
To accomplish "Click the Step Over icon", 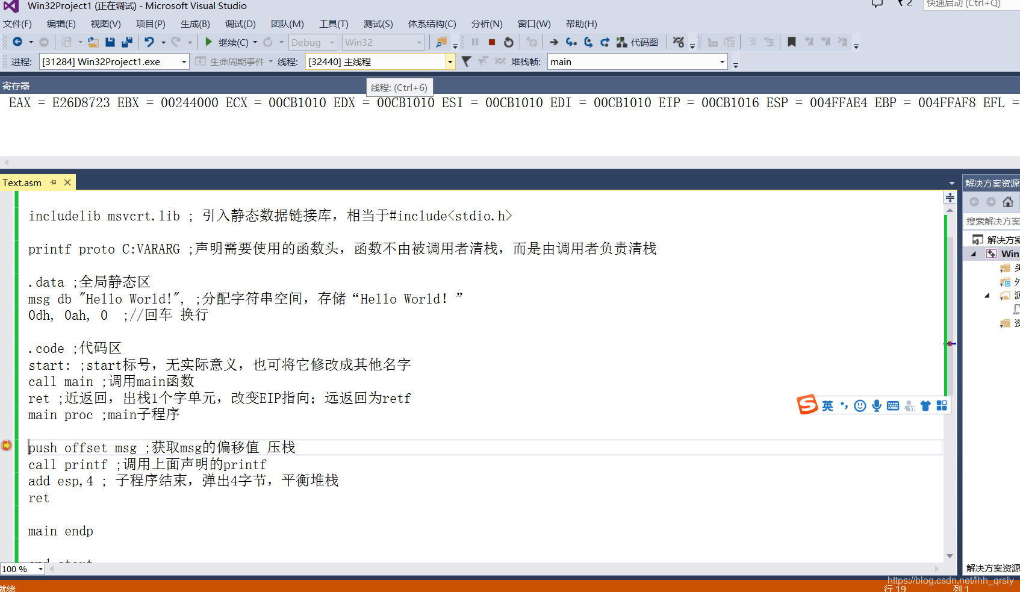I will [588, 42].
